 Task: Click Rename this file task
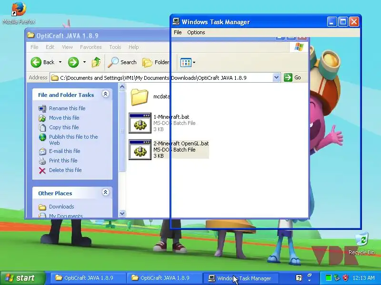[x=67, y=108]
